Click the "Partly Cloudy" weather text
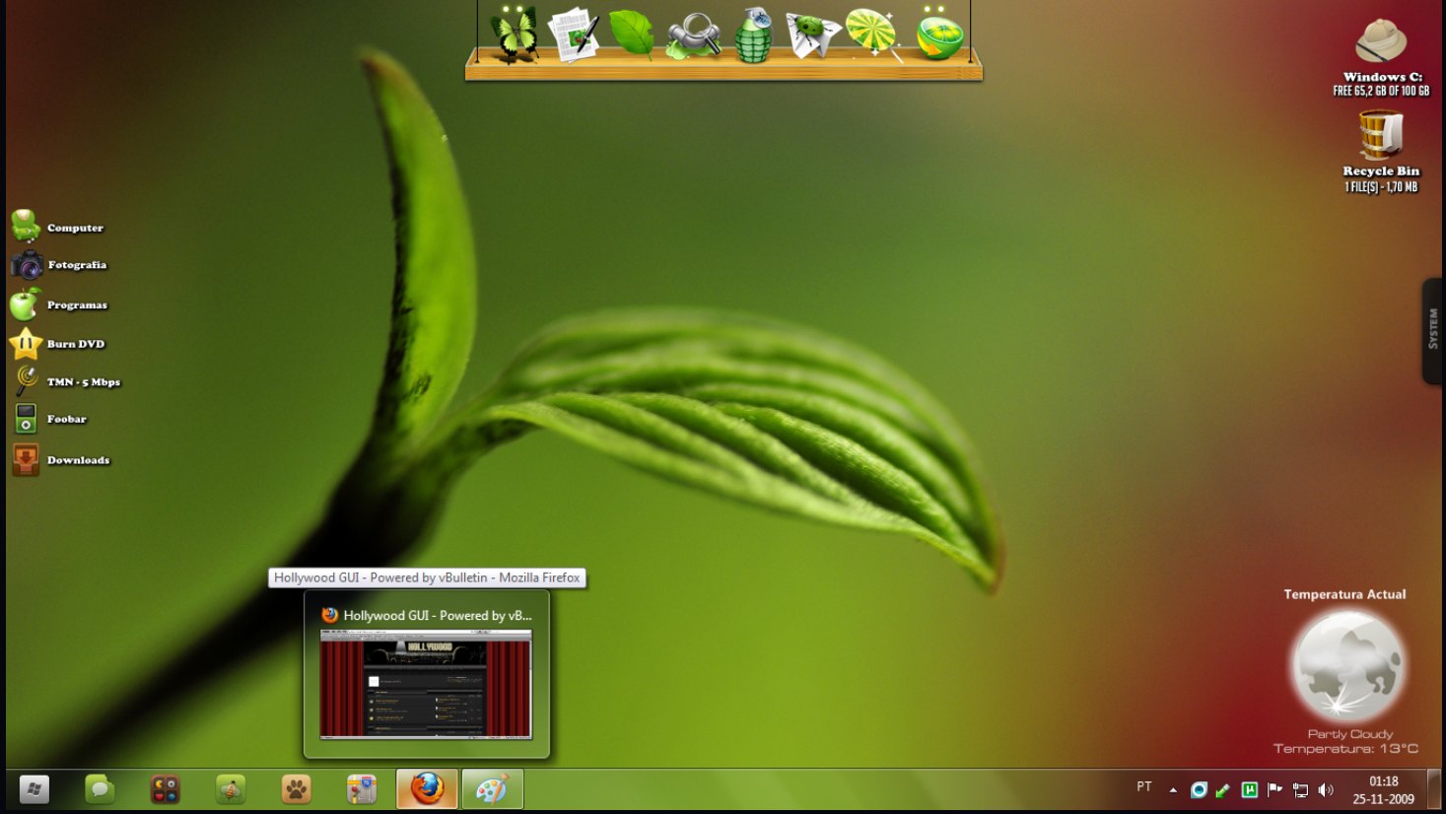Viewport: 1446px width, 814px height. 1350,734
